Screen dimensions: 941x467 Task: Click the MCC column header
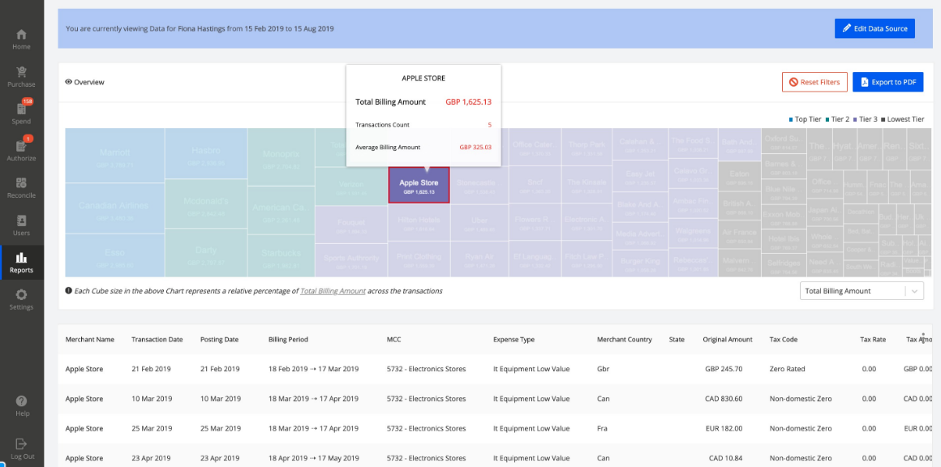393,340
